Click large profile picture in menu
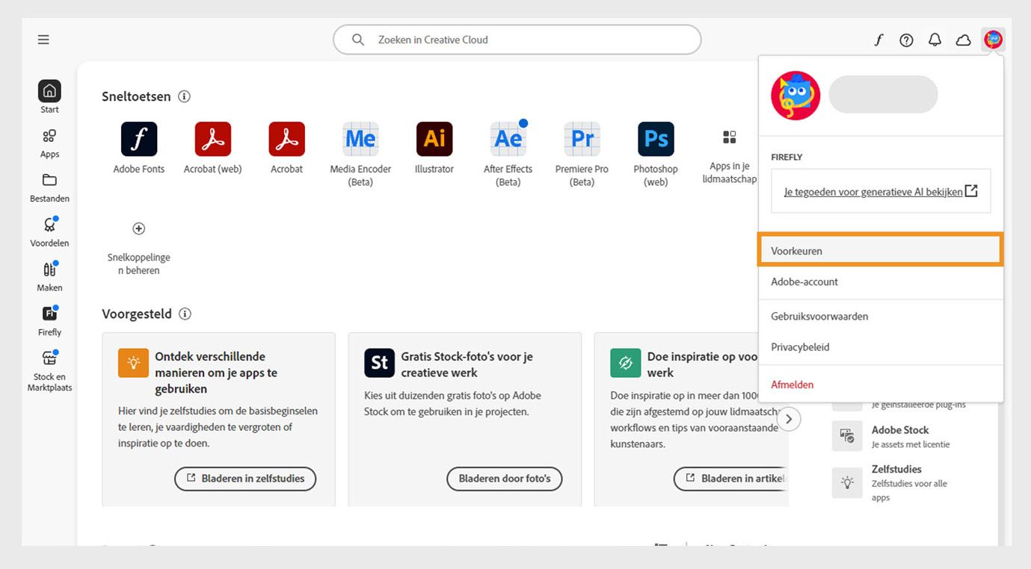Image resolution: width=1031 pixels, height=569 pixels. pyautogui.click(x=795, y=96)
